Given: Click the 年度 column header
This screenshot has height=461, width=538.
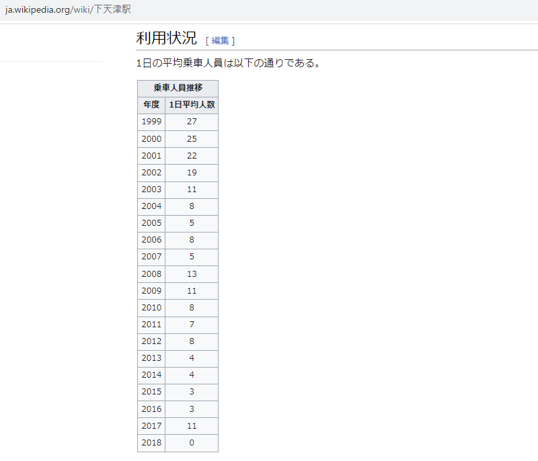Looking at the screenshot, I should [151, 105].
